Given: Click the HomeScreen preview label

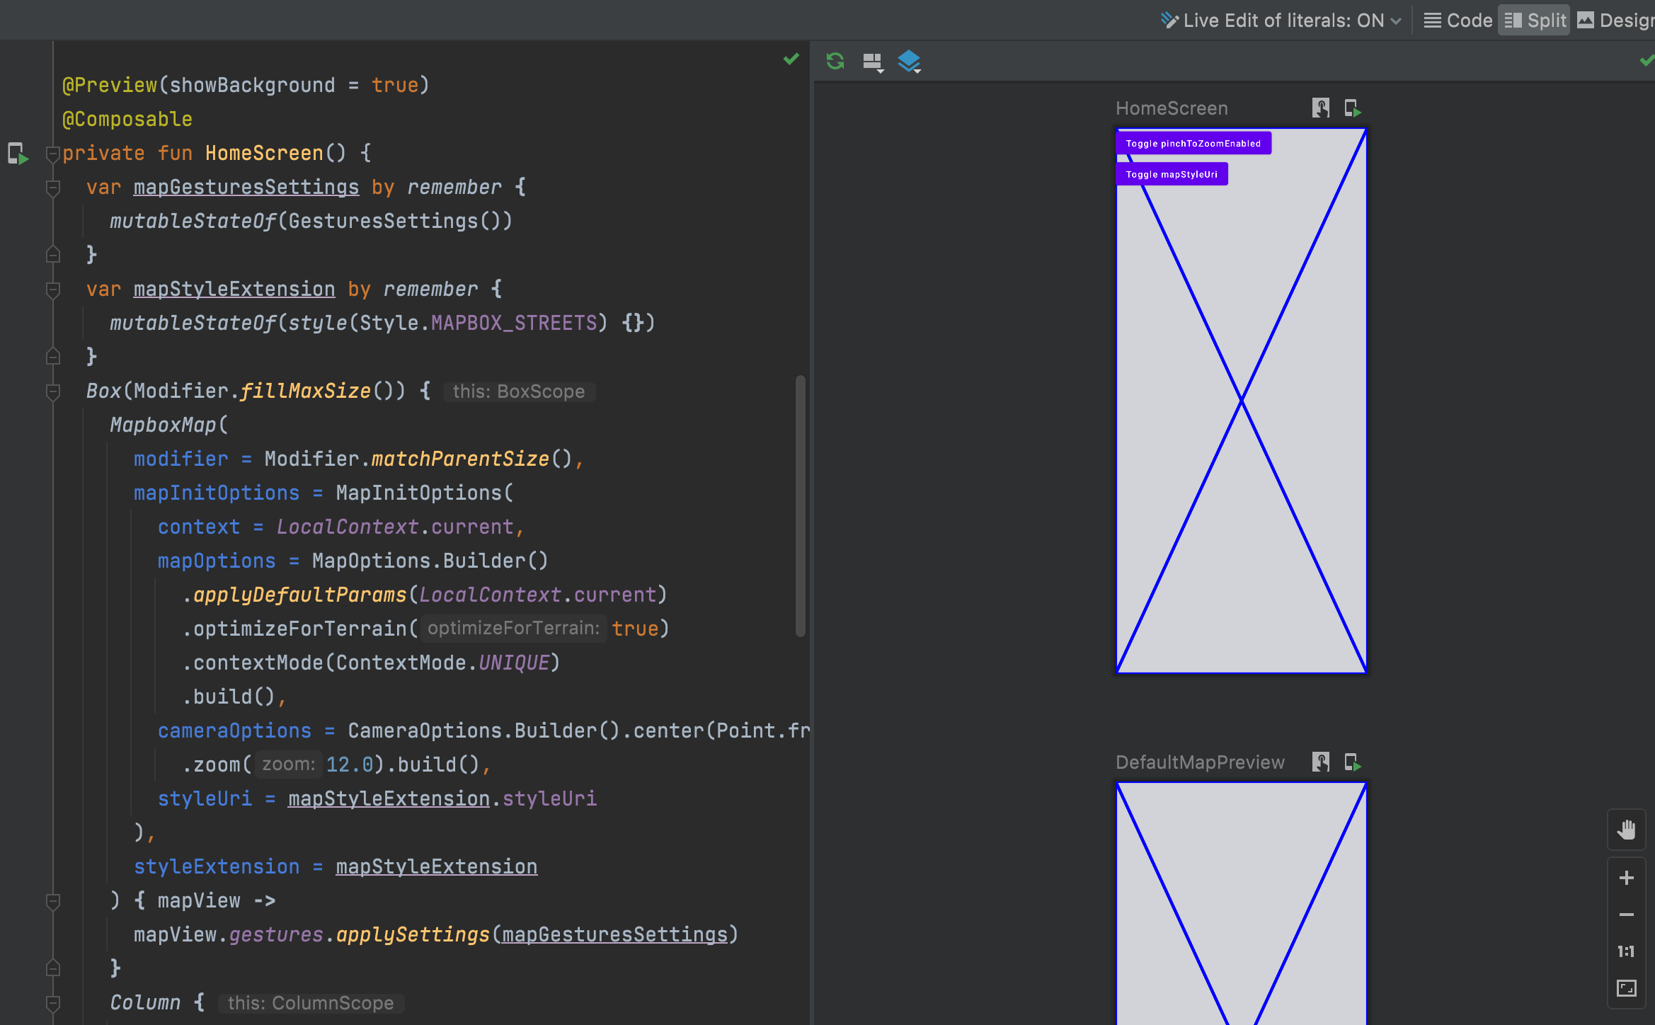Looking at the screenshot, I should pyautogui.click(x=1172, y=108).
